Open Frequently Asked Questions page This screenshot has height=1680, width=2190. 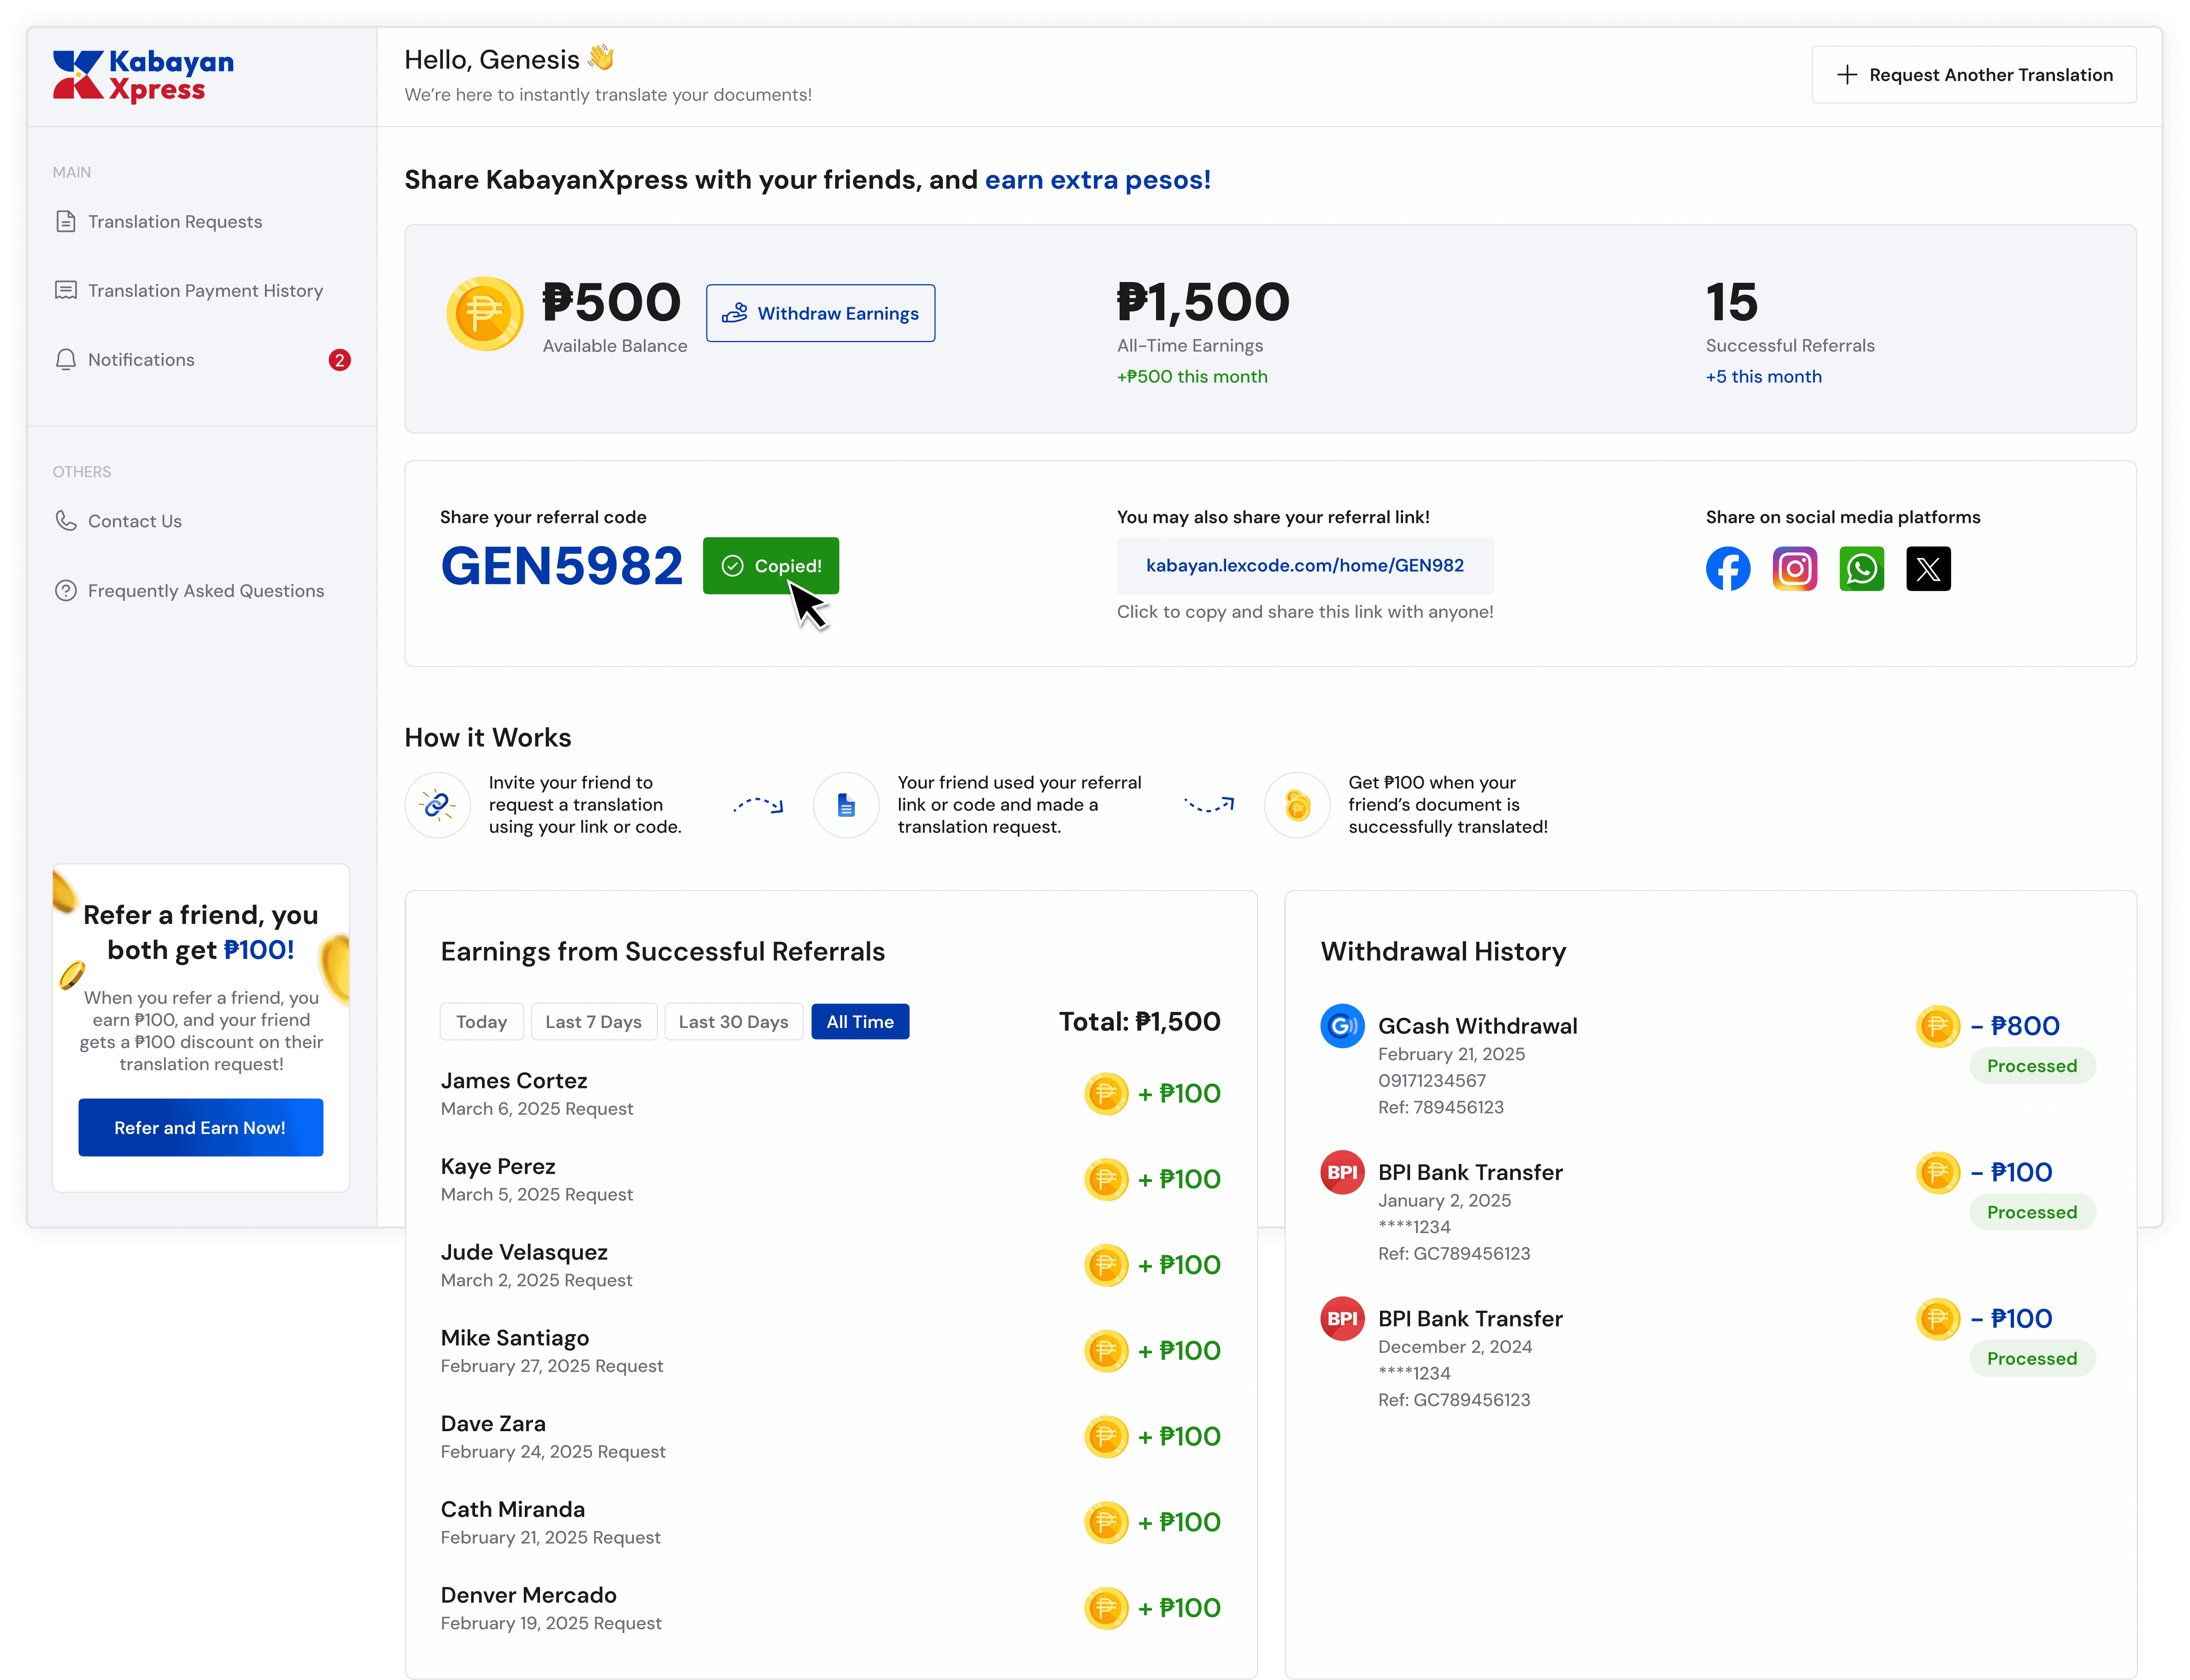[x=205, y=591]
